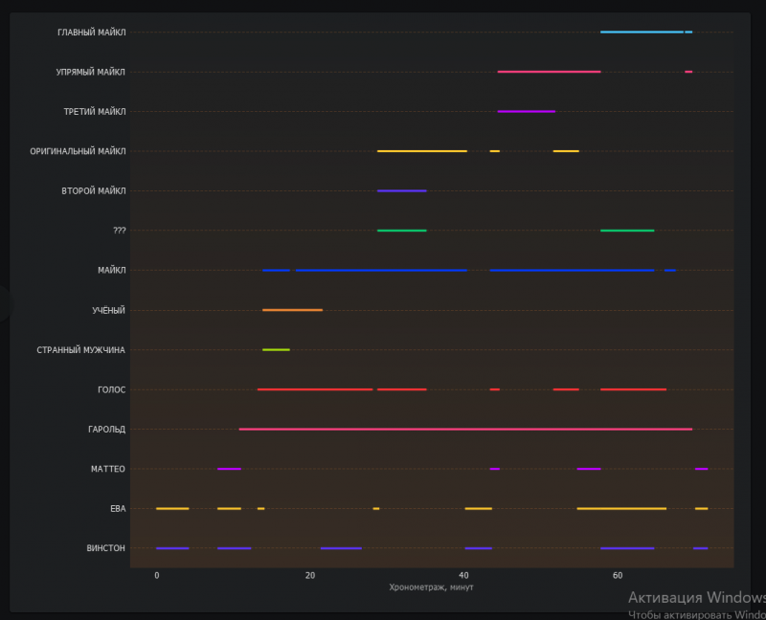766x620 pixels.
Task: Click the МАЙКЛ row label beside the blue bars
Action: pos(111,270)
